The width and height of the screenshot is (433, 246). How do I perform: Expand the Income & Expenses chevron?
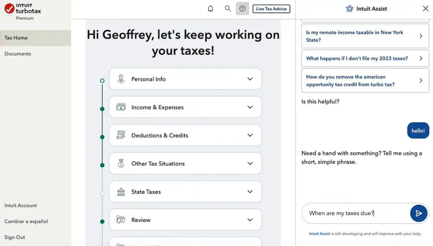coord(250,107)
